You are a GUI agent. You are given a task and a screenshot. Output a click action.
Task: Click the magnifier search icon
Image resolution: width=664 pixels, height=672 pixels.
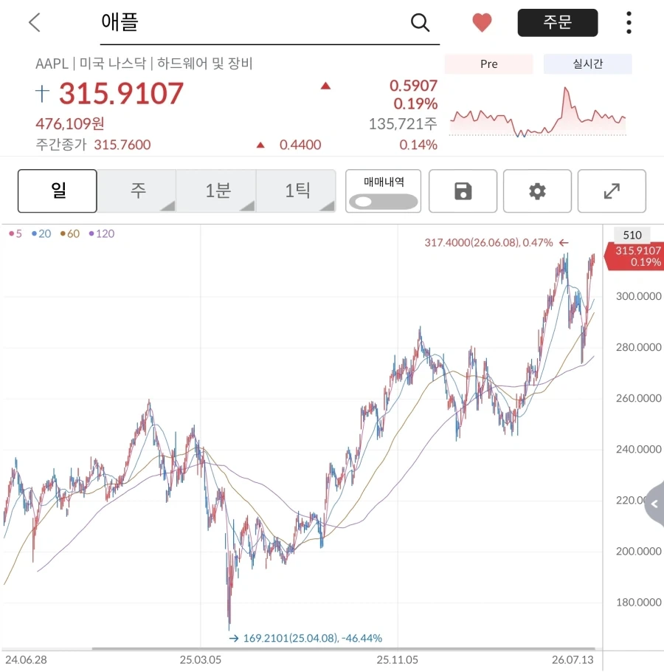tap(420, 22)
